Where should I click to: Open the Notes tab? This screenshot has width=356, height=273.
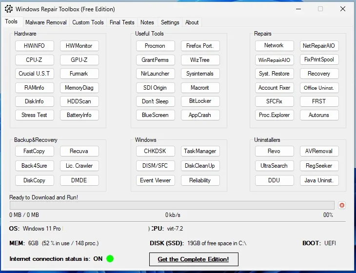coord(147,22)
